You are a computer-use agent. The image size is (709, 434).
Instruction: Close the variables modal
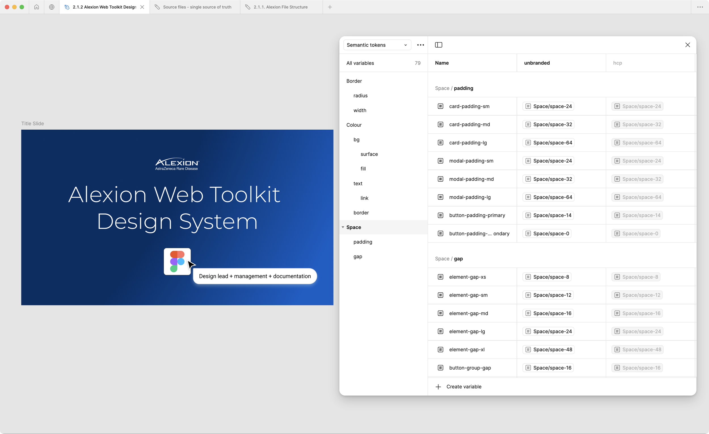pyautogui.click(x=687, y=45)
